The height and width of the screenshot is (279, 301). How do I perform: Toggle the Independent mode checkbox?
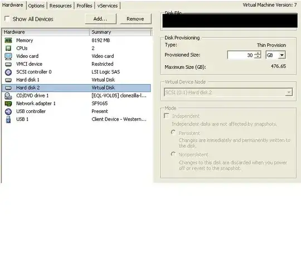coord(167,116)
